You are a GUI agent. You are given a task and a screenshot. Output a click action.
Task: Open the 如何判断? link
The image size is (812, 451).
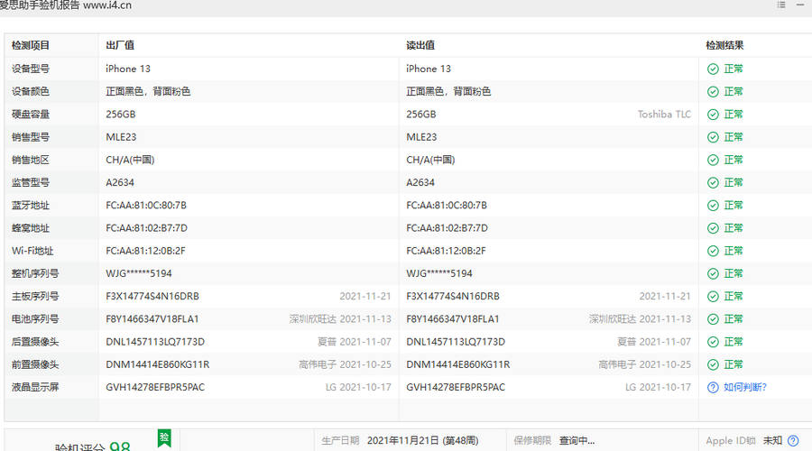point(744,387)
